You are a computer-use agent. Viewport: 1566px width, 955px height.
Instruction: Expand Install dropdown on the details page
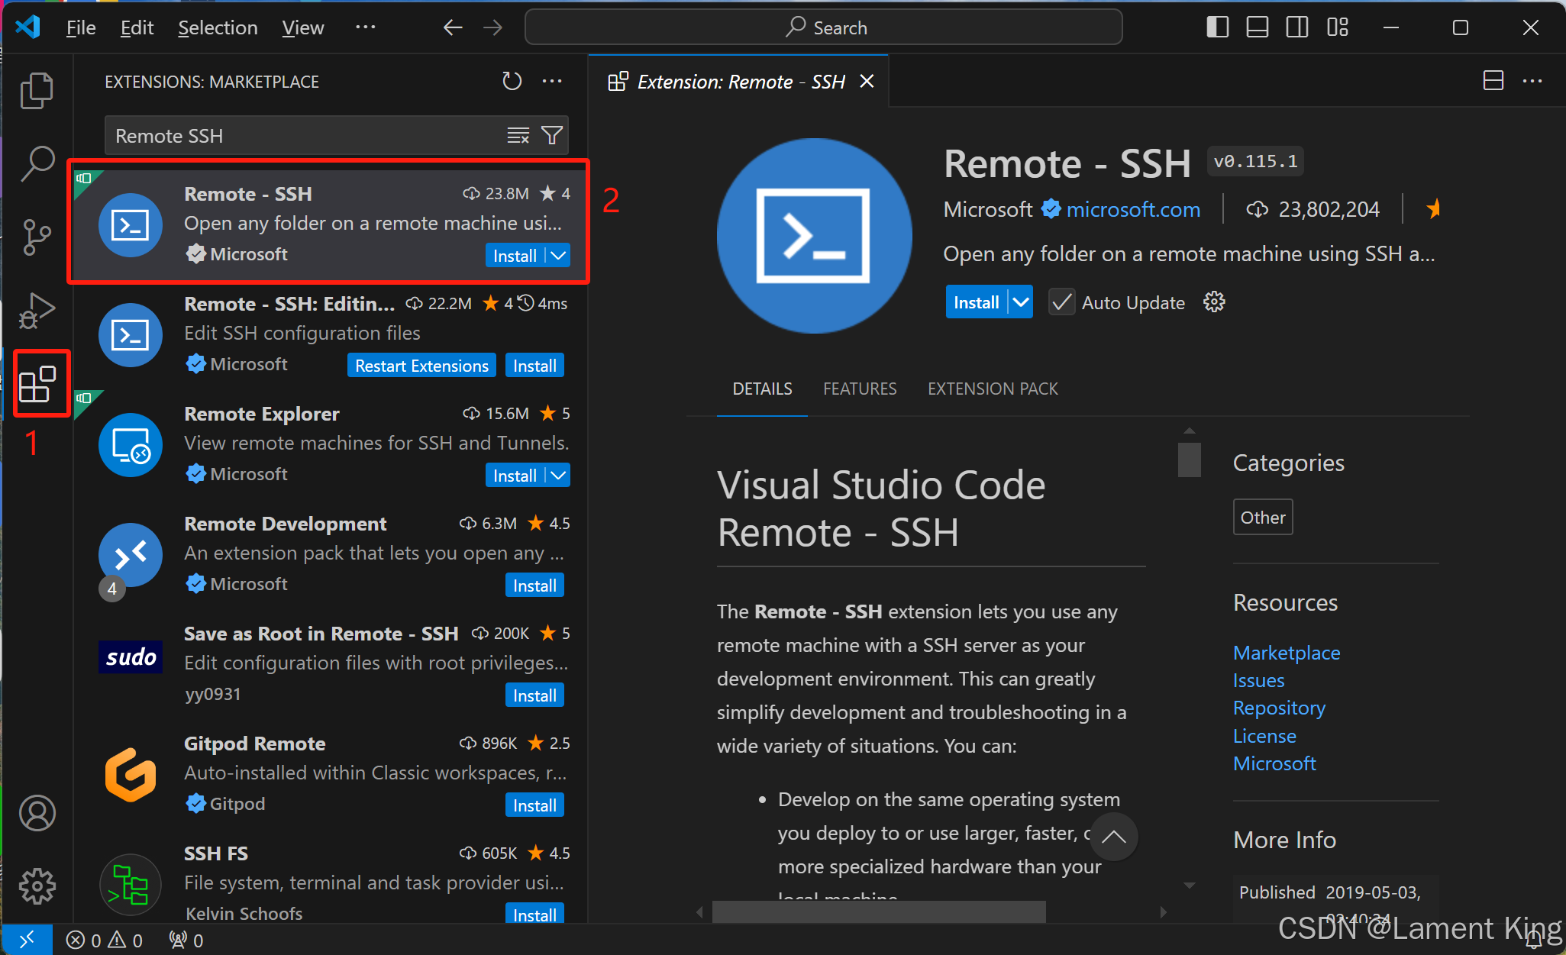[1021, 302]
